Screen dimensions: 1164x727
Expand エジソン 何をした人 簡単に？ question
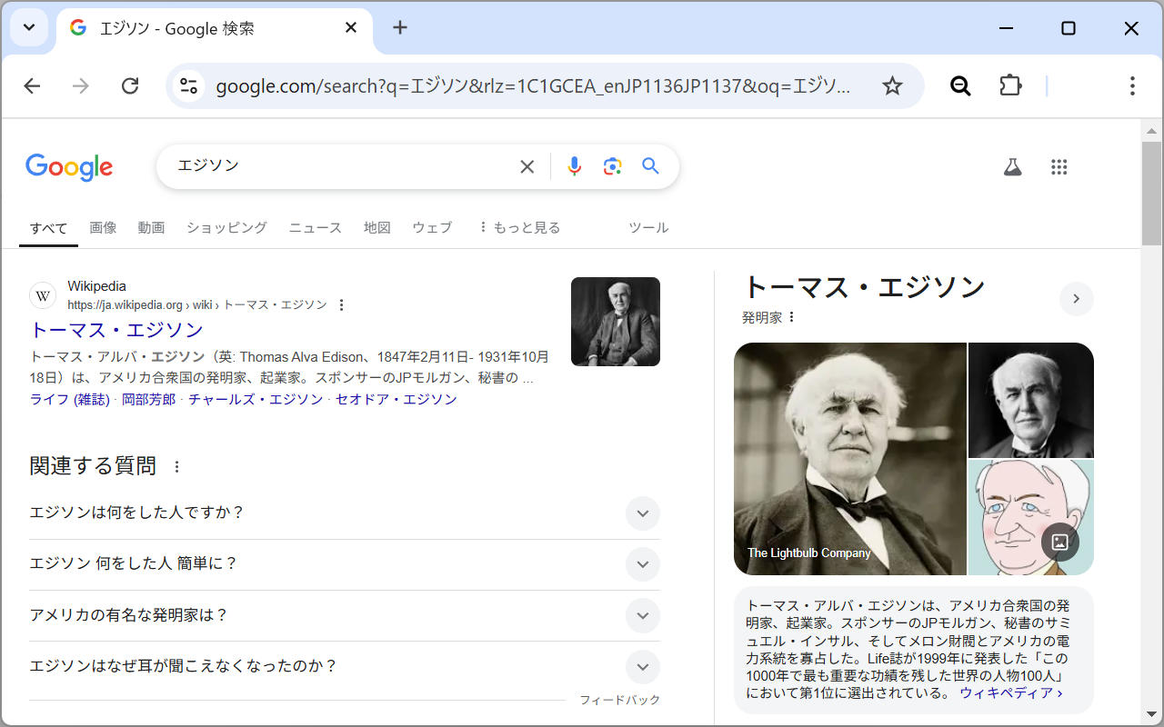(345, 564)
